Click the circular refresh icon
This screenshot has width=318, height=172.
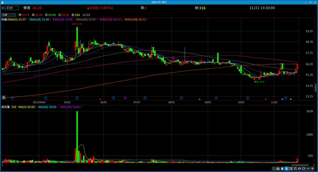pyautogui.click(x=303, y=169)
